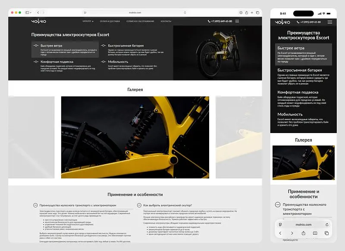The height and width of the screenshot is (251, 345).
Task: Open КОНТАКТЫ menu item
Action: tap(166, 21)
